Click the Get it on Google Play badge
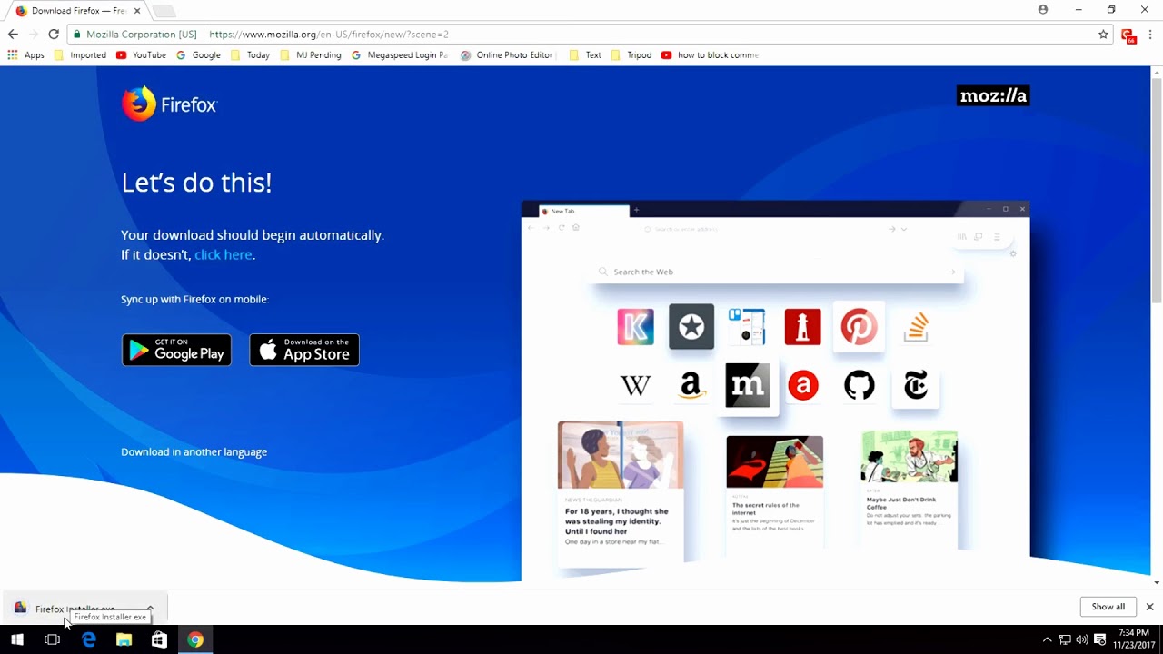Screen dimensions: 1163x654 [x=176, y=350]
